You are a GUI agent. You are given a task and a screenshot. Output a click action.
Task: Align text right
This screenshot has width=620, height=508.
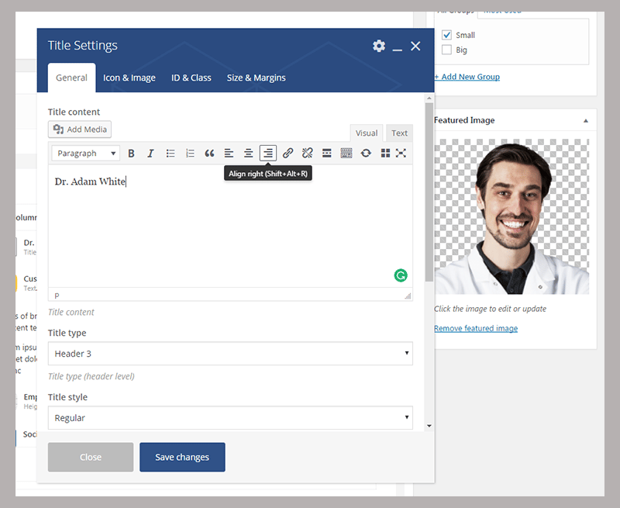point(267,153)
